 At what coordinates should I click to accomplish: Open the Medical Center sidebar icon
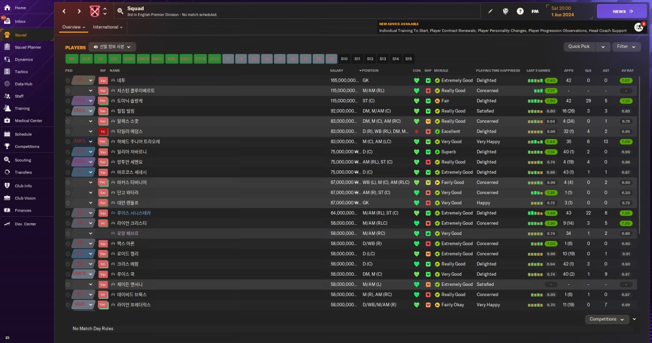(x=7, y=121)
